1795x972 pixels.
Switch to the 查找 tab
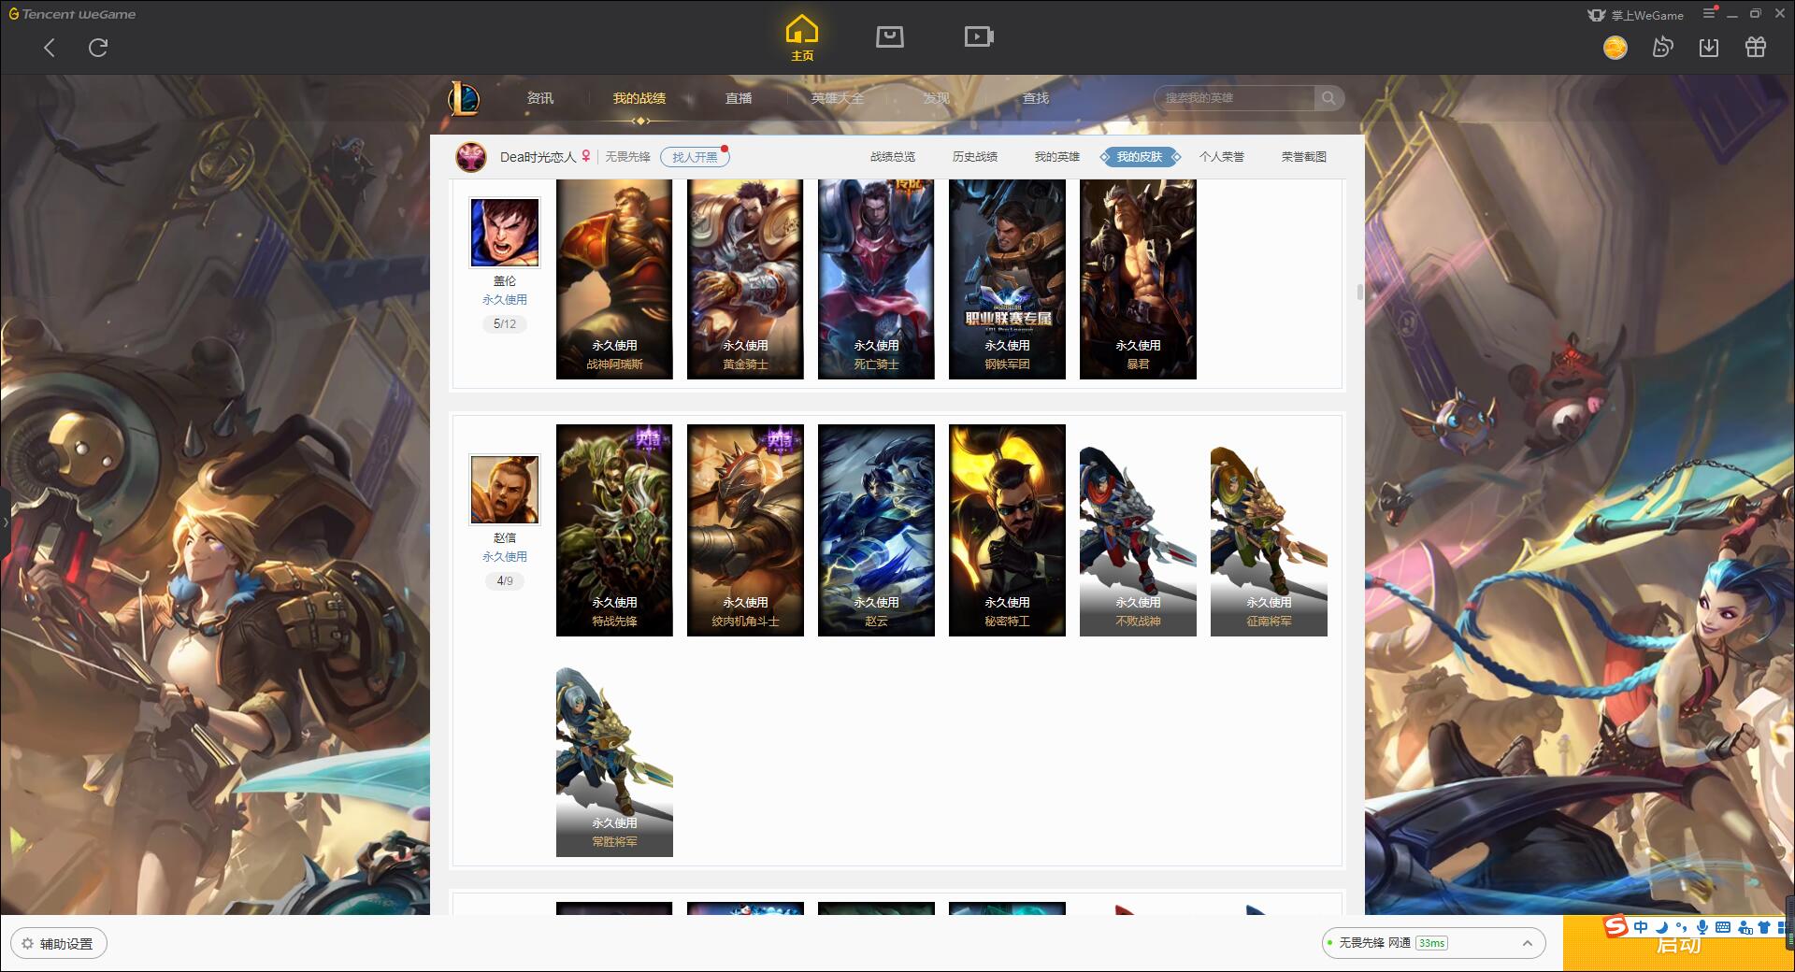tap(1035, 98)
